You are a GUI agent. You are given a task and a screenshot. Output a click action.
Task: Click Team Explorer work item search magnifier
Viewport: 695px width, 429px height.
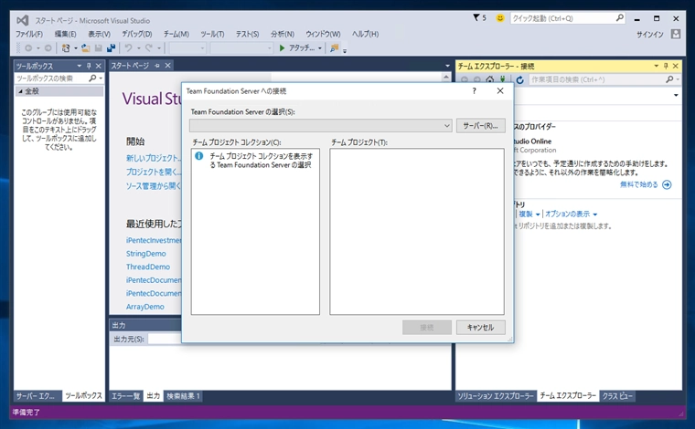[669, 79]
